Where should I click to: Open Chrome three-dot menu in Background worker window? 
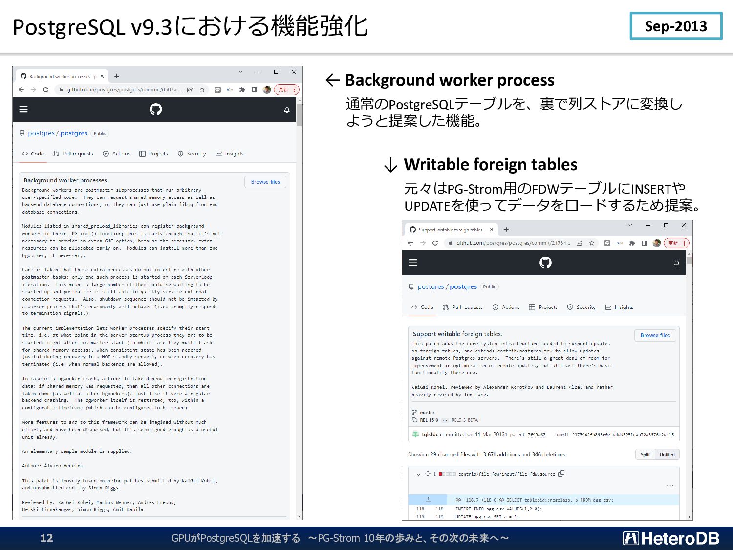click(x=295, y=89)
